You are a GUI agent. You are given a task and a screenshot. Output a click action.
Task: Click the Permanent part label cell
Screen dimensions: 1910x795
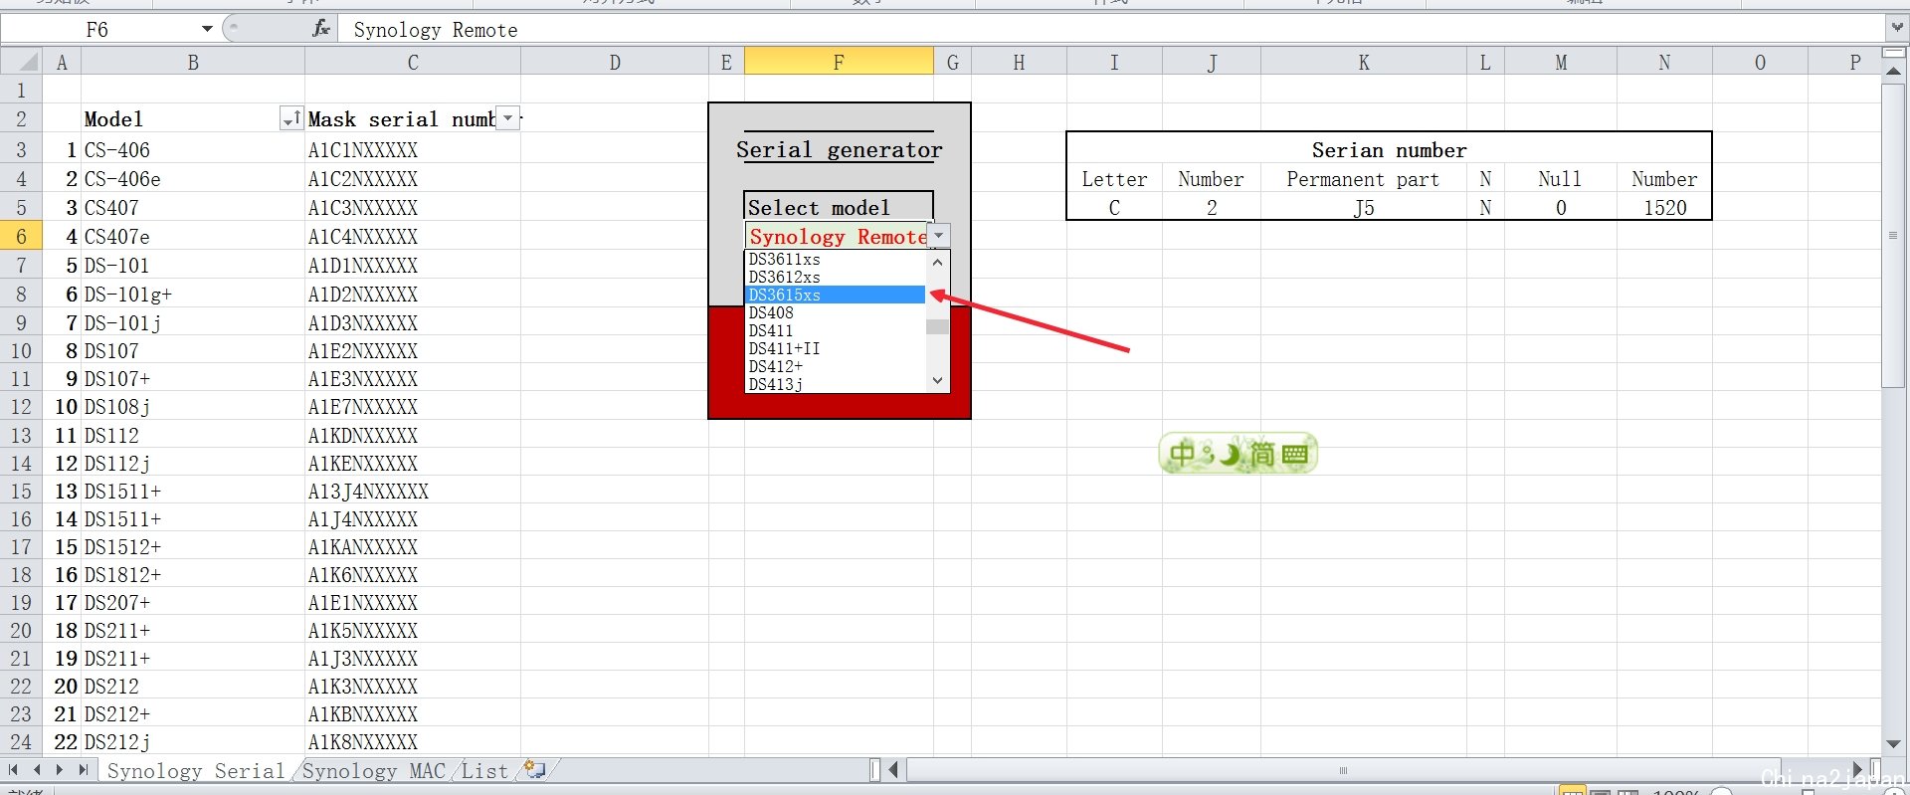click(x=1364, y=178)
